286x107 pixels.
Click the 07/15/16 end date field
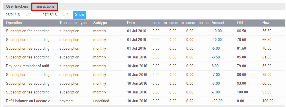click(x=50, y=15)
